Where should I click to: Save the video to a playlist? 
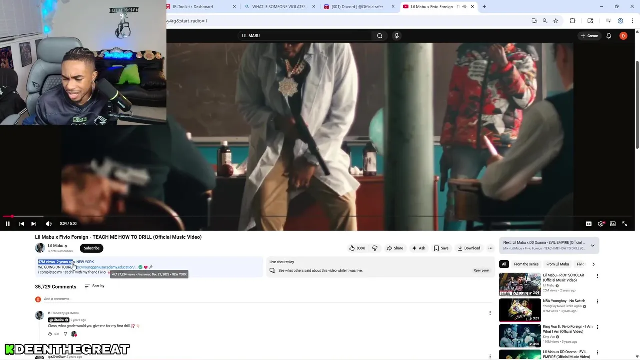point(441,248)
